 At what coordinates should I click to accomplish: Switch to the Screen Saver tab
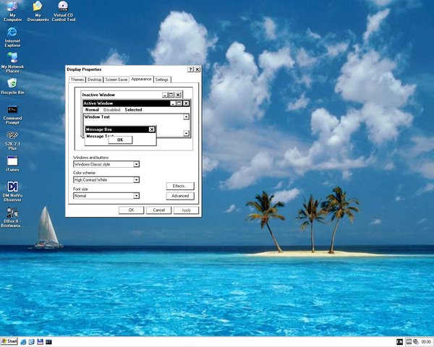116,80
